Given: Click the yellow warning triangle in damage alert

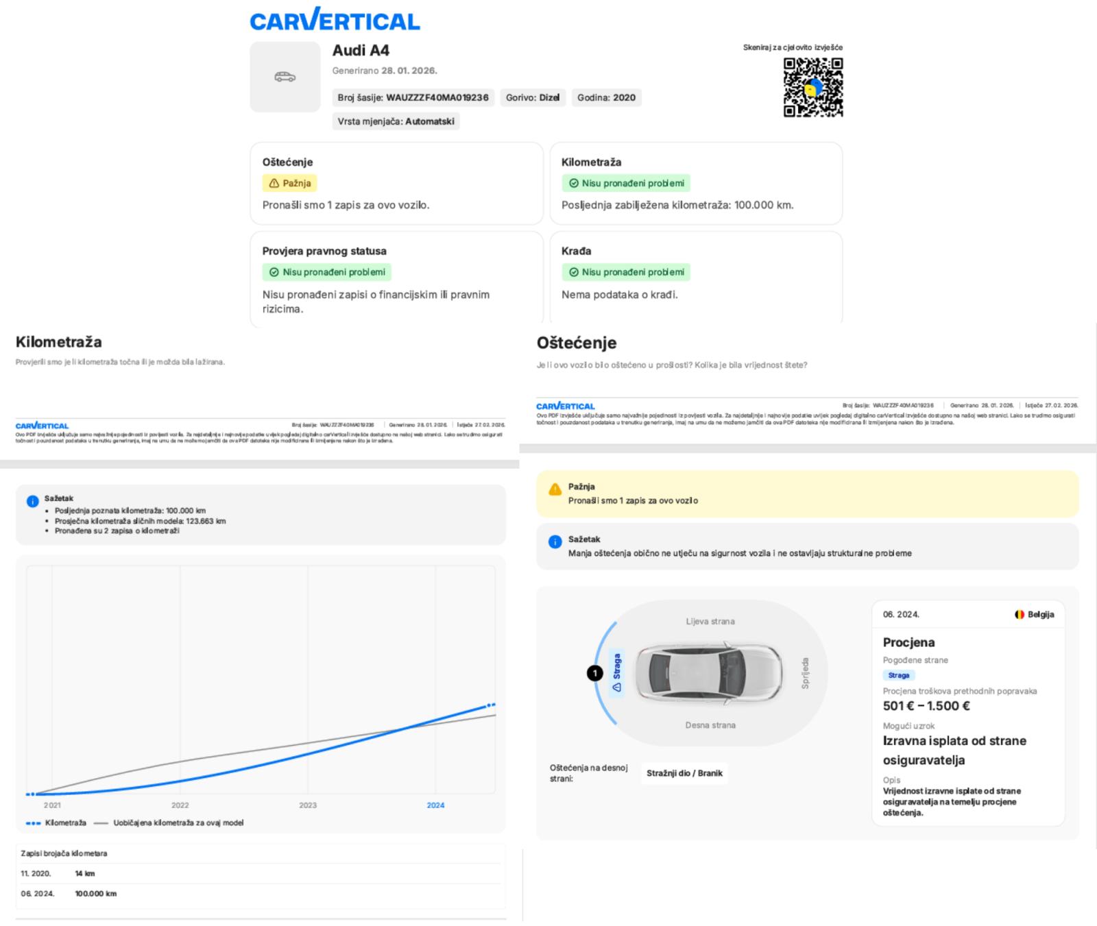Looking at the screenshot, I should [555, 489].
